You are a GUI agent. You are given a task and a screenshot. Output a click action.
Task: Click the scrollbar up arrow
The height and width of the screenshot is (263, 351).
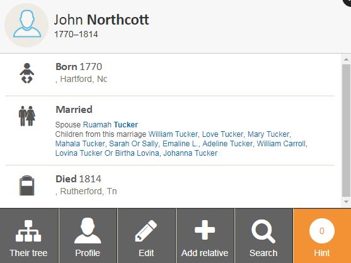(x=346, y=59)
